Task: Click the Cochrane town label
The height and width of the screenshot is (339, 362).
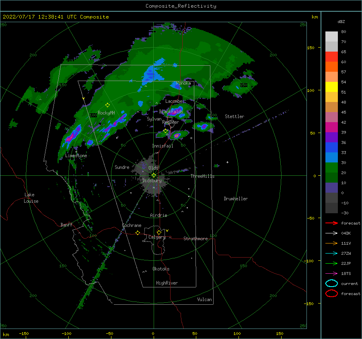Action: click(132, 225)
